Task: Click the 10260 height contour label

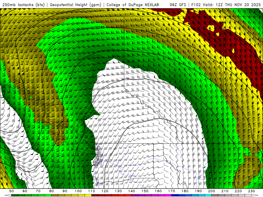Action: (x=100, y=27)
